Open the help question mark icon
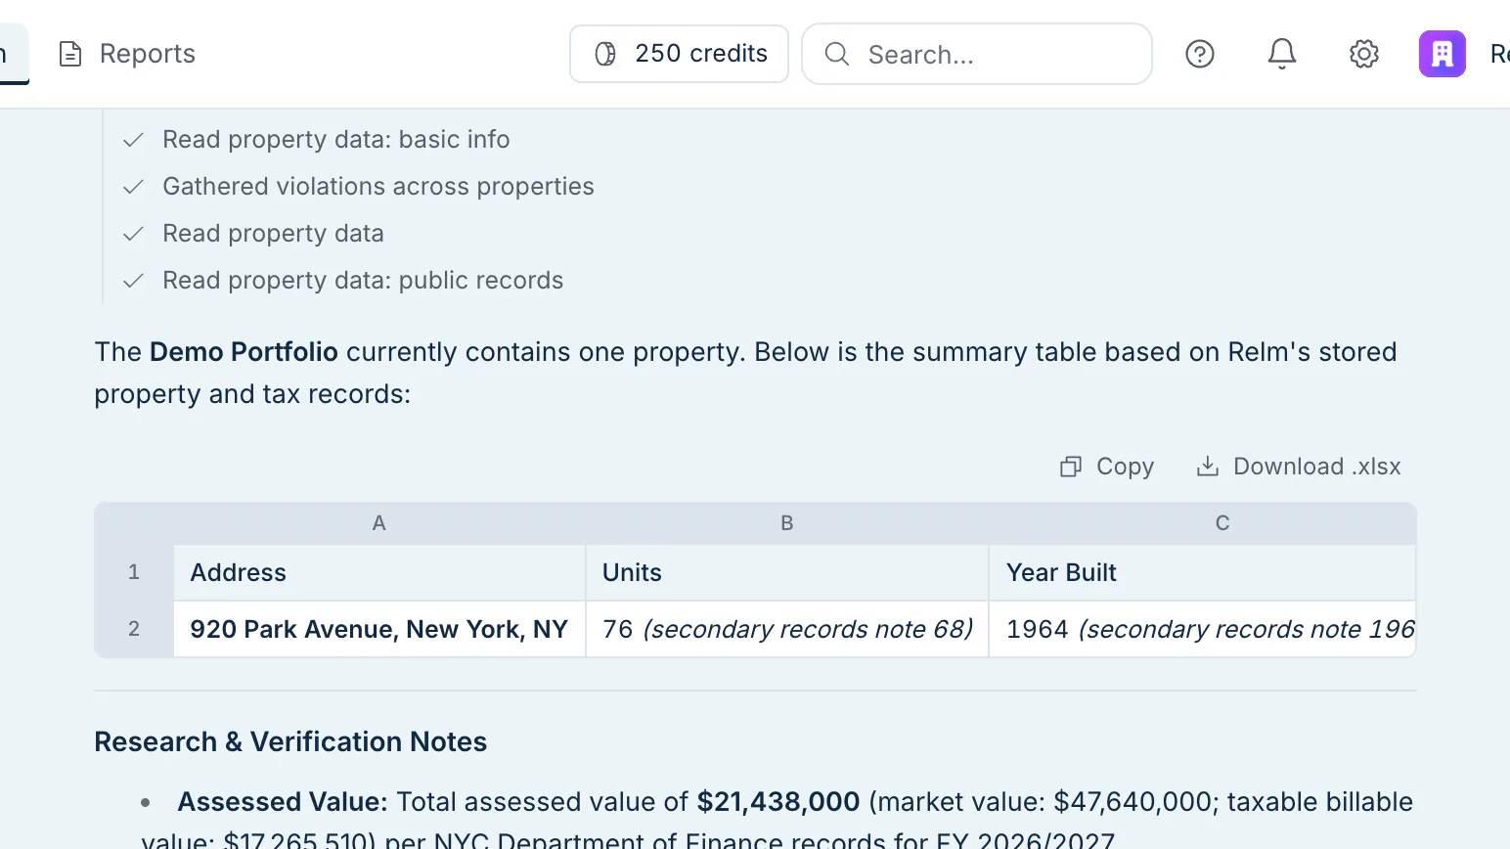 point(1199,54)
